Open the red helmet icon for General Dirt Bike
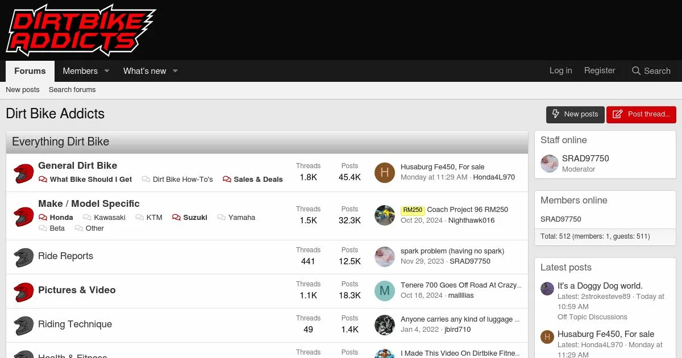 tap(24, 173)
